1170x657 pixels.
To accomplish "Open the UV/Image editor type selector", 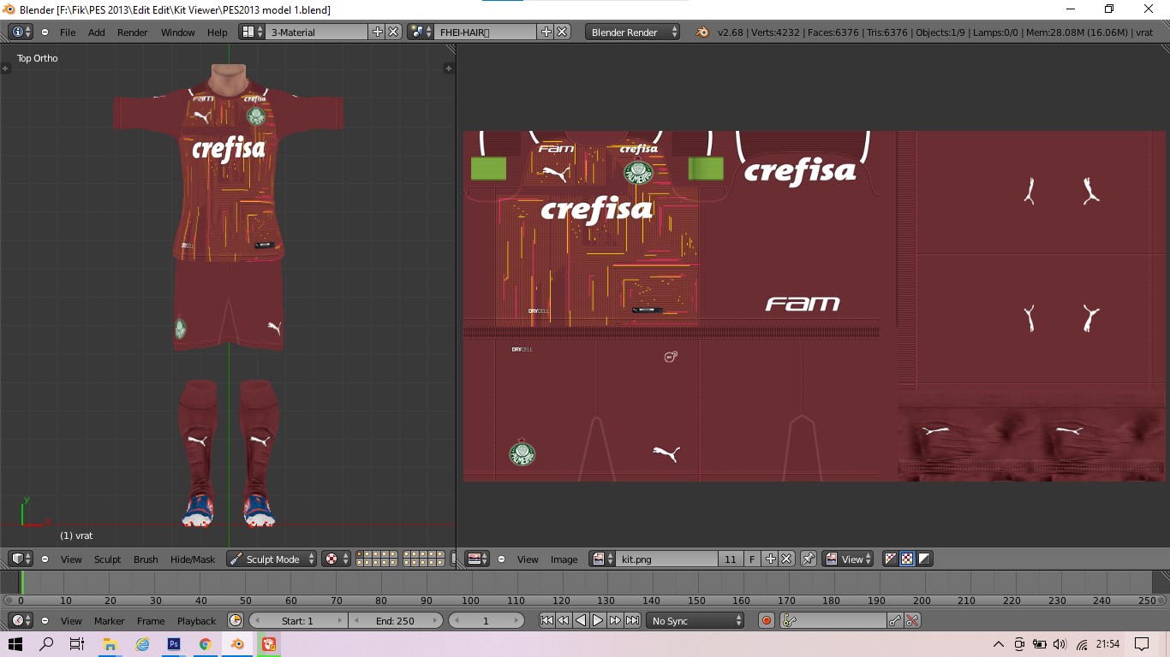I will pyautogui.click(x=477, y=559).
